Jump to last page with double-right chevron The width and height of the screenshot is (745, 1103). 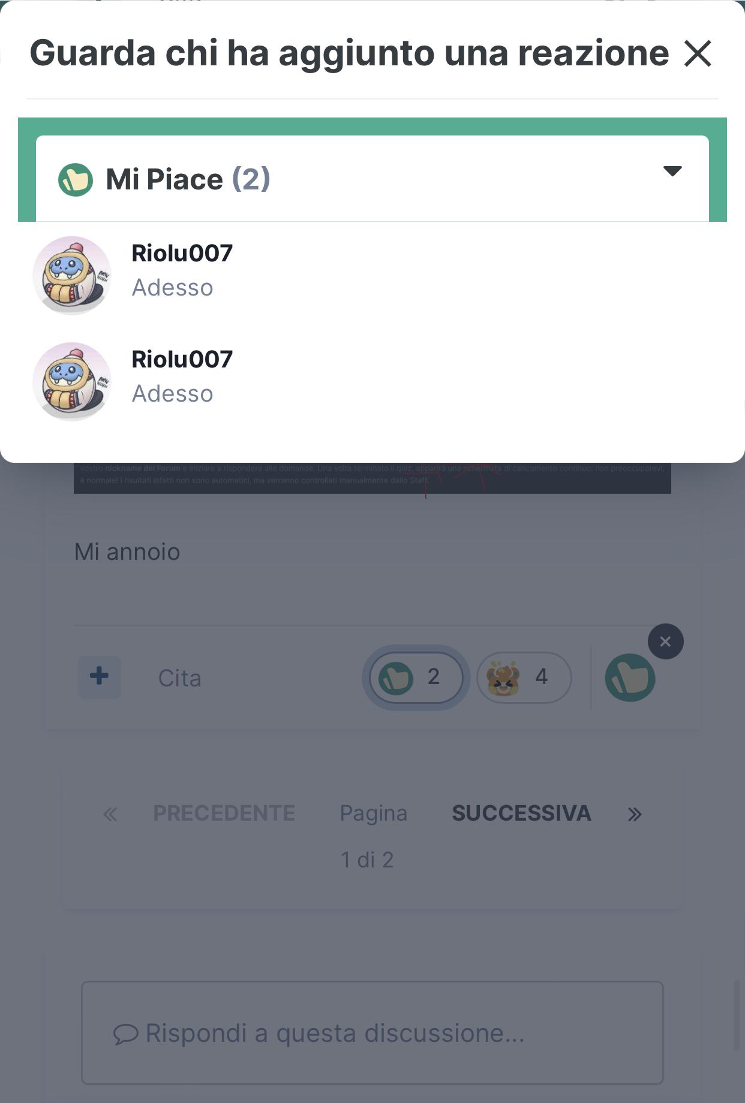tap(635, 814)
